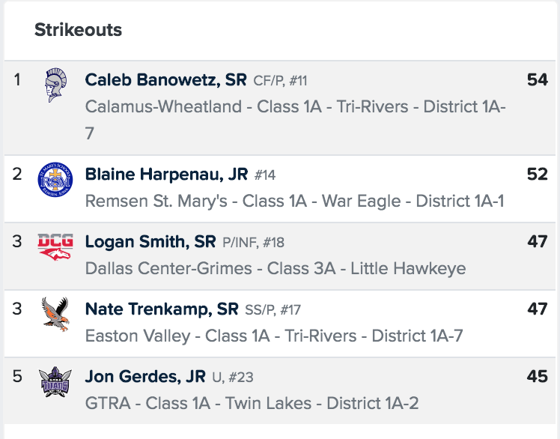Click Caleb Banowetz's 54 strikeouts value
The width and height of the screenshot is (560, 439).
[537, 80]
